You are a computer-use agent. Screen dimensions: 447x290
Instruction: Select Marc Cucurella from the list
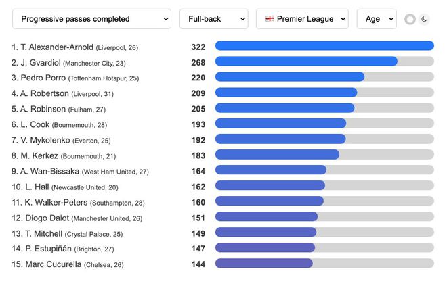(53, 264)
